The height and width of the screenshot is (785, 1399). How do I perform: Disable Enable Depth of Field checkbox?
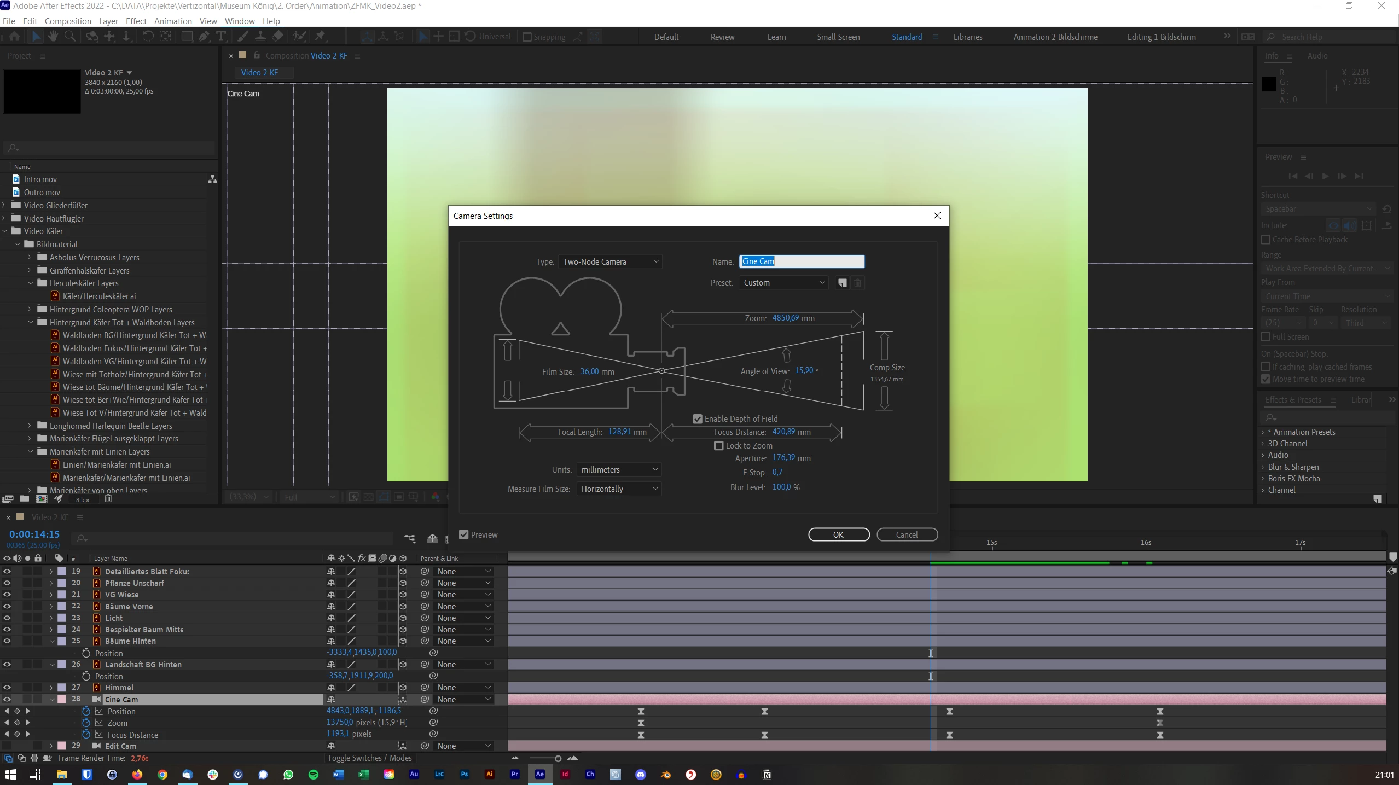[698, 418]
